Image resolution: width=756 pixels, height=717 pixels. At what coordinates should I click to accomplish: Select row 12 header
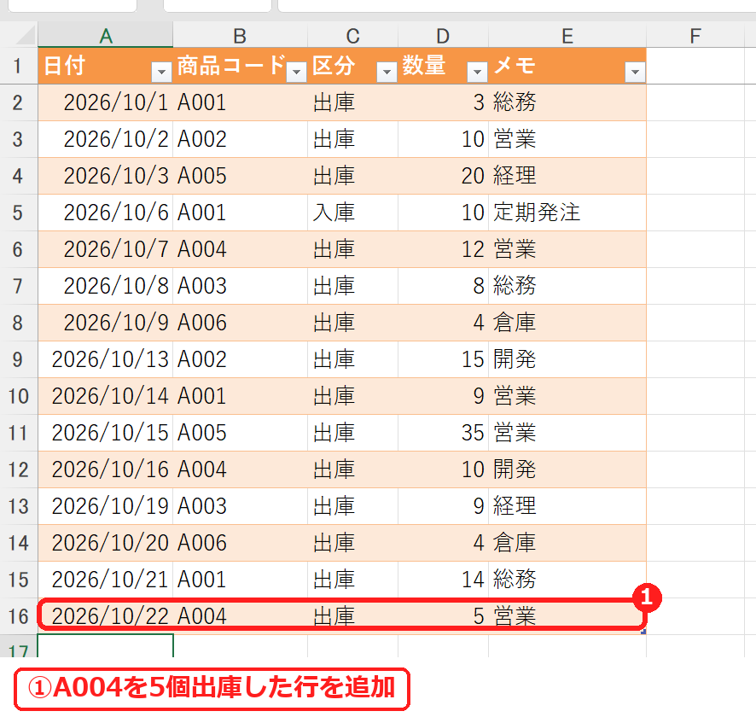click(x=18, y=469)
